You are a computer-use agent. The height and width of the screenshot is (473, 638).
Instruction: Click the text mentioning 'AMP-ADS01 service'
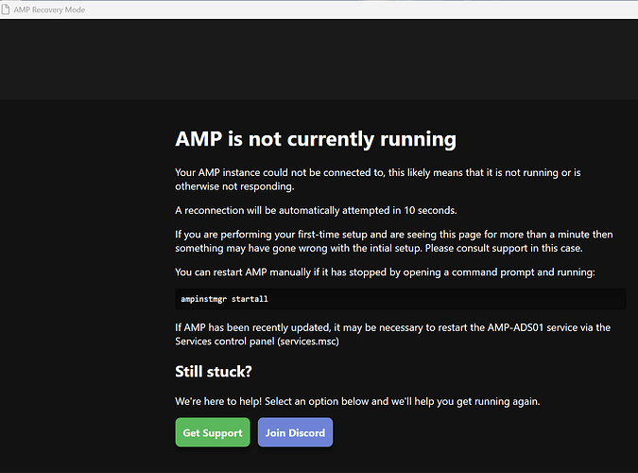pyautogui.click(x=515, y=327)
